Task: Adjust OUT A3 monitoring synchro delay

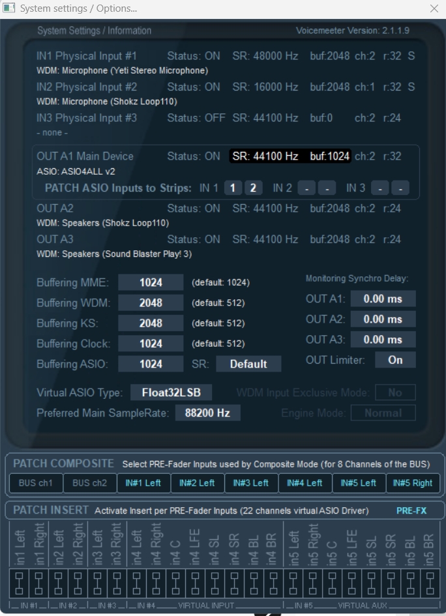Action: coord(383,340)
